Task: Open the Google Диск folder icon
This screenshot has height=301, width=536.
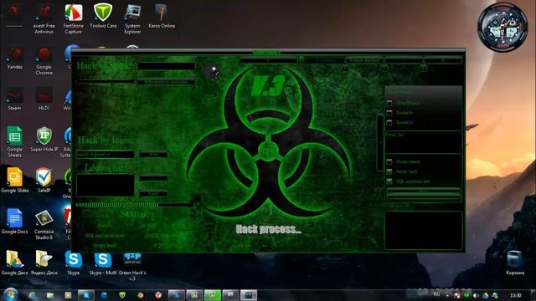Action: pos(15,263)
